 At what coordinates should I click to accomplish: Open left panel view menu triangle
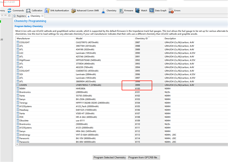point(2,15)
